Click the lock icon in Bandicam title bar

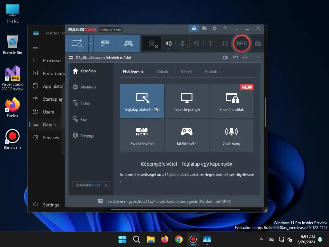[x=194, y=28]
